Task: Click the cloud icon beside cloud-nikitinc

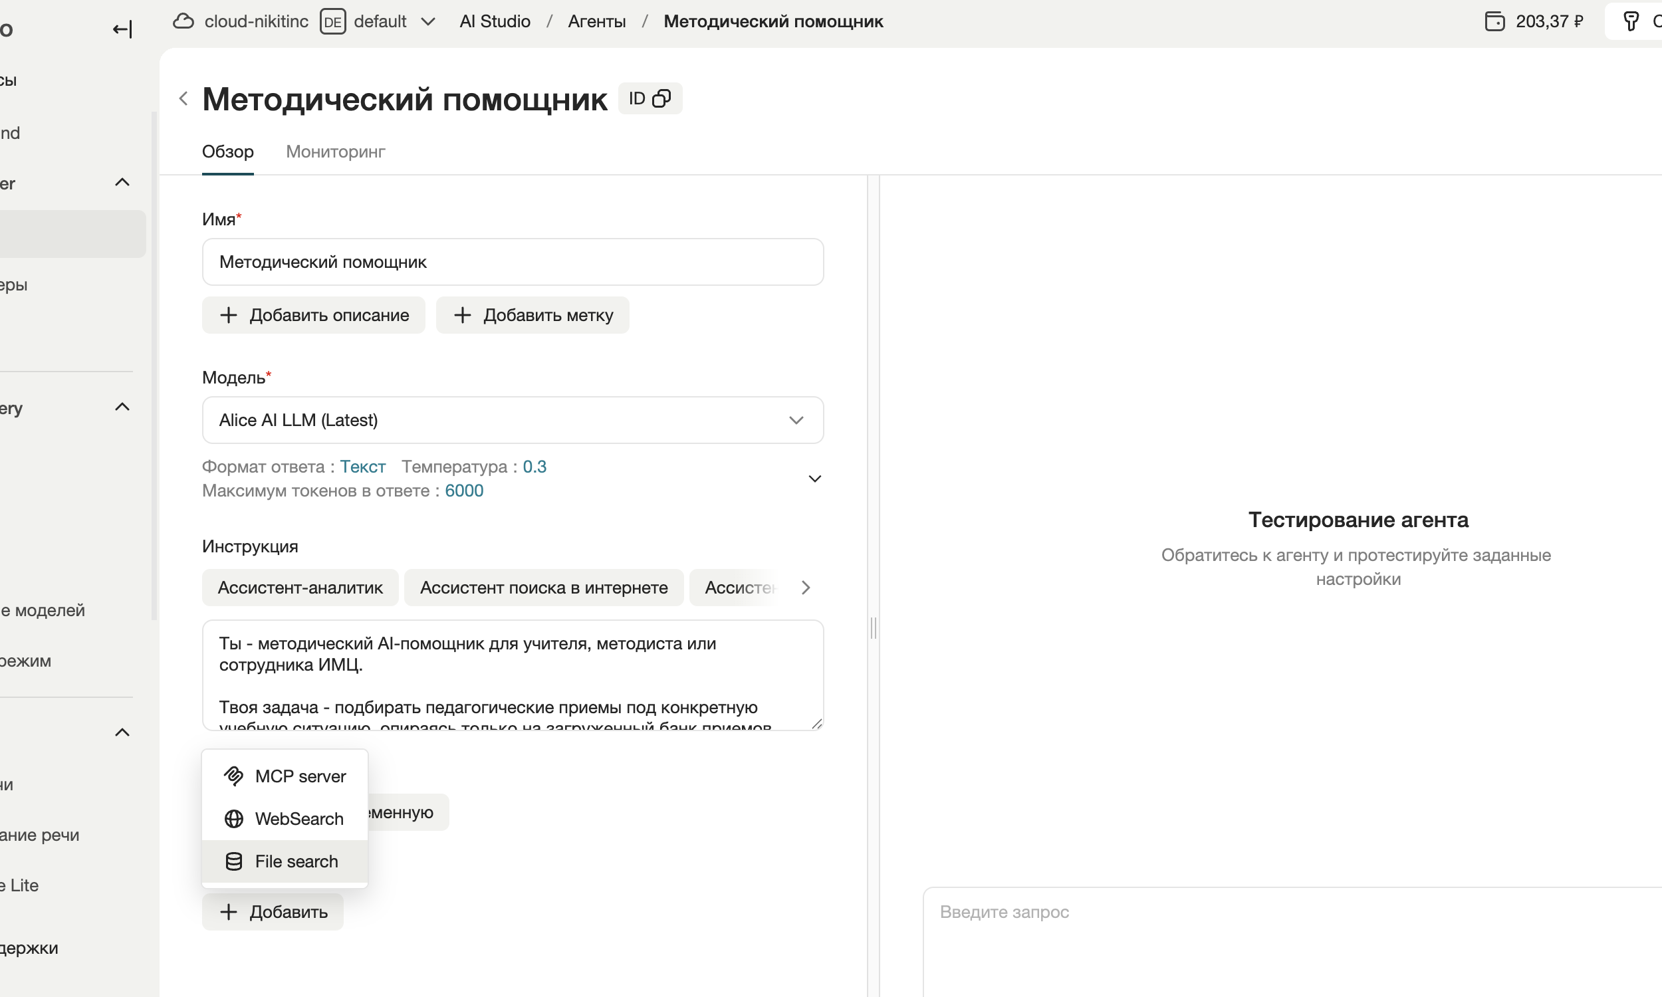Action: [183, 21]
